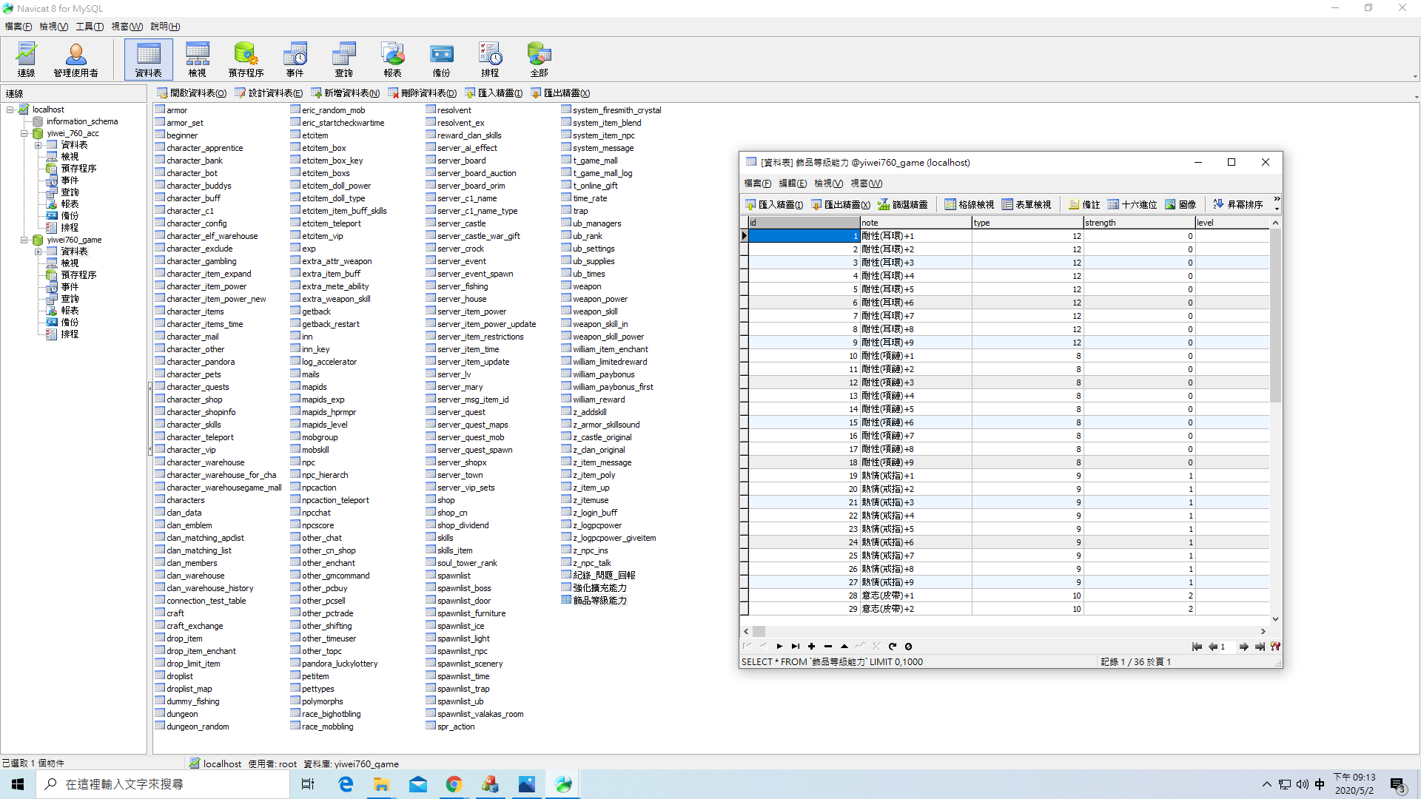1421x799 pixels.
Task: Click the 連線 (Connection) toolbar icon
Action: click(x=27, y=60)
